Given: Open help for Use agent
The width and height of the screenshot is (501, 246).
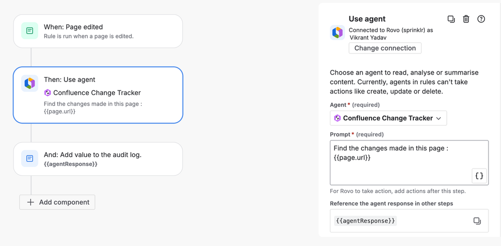Looking at the screenshot, I should (481, 19).
